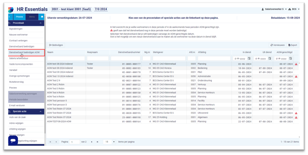
Task: Open the chat bubble widget
Action: (x=13, y=141)
